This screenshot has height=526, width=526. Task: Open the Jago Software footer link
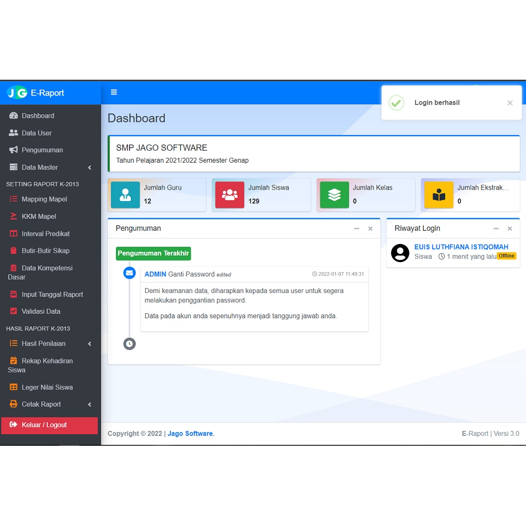coord(190,434)
